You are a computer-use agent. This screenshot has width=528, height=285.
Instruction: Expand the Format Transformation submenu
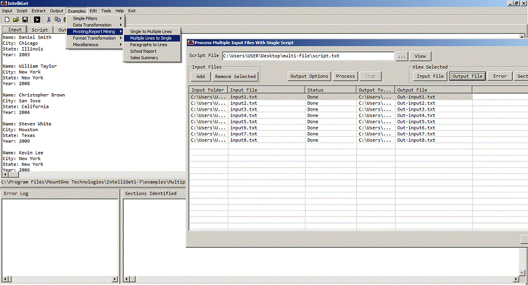(x=95, y=38)
